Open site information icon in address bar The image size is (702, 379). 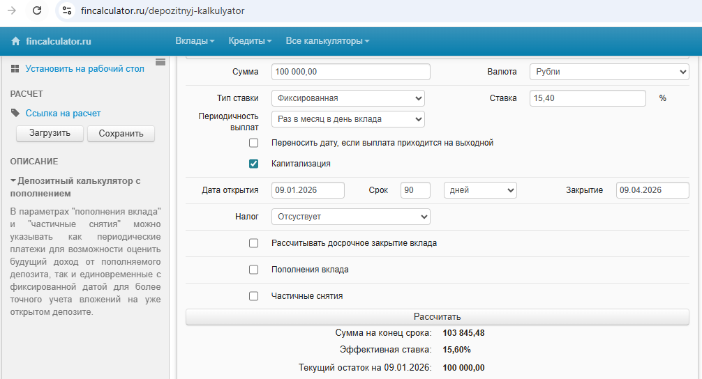click(67, 10)
